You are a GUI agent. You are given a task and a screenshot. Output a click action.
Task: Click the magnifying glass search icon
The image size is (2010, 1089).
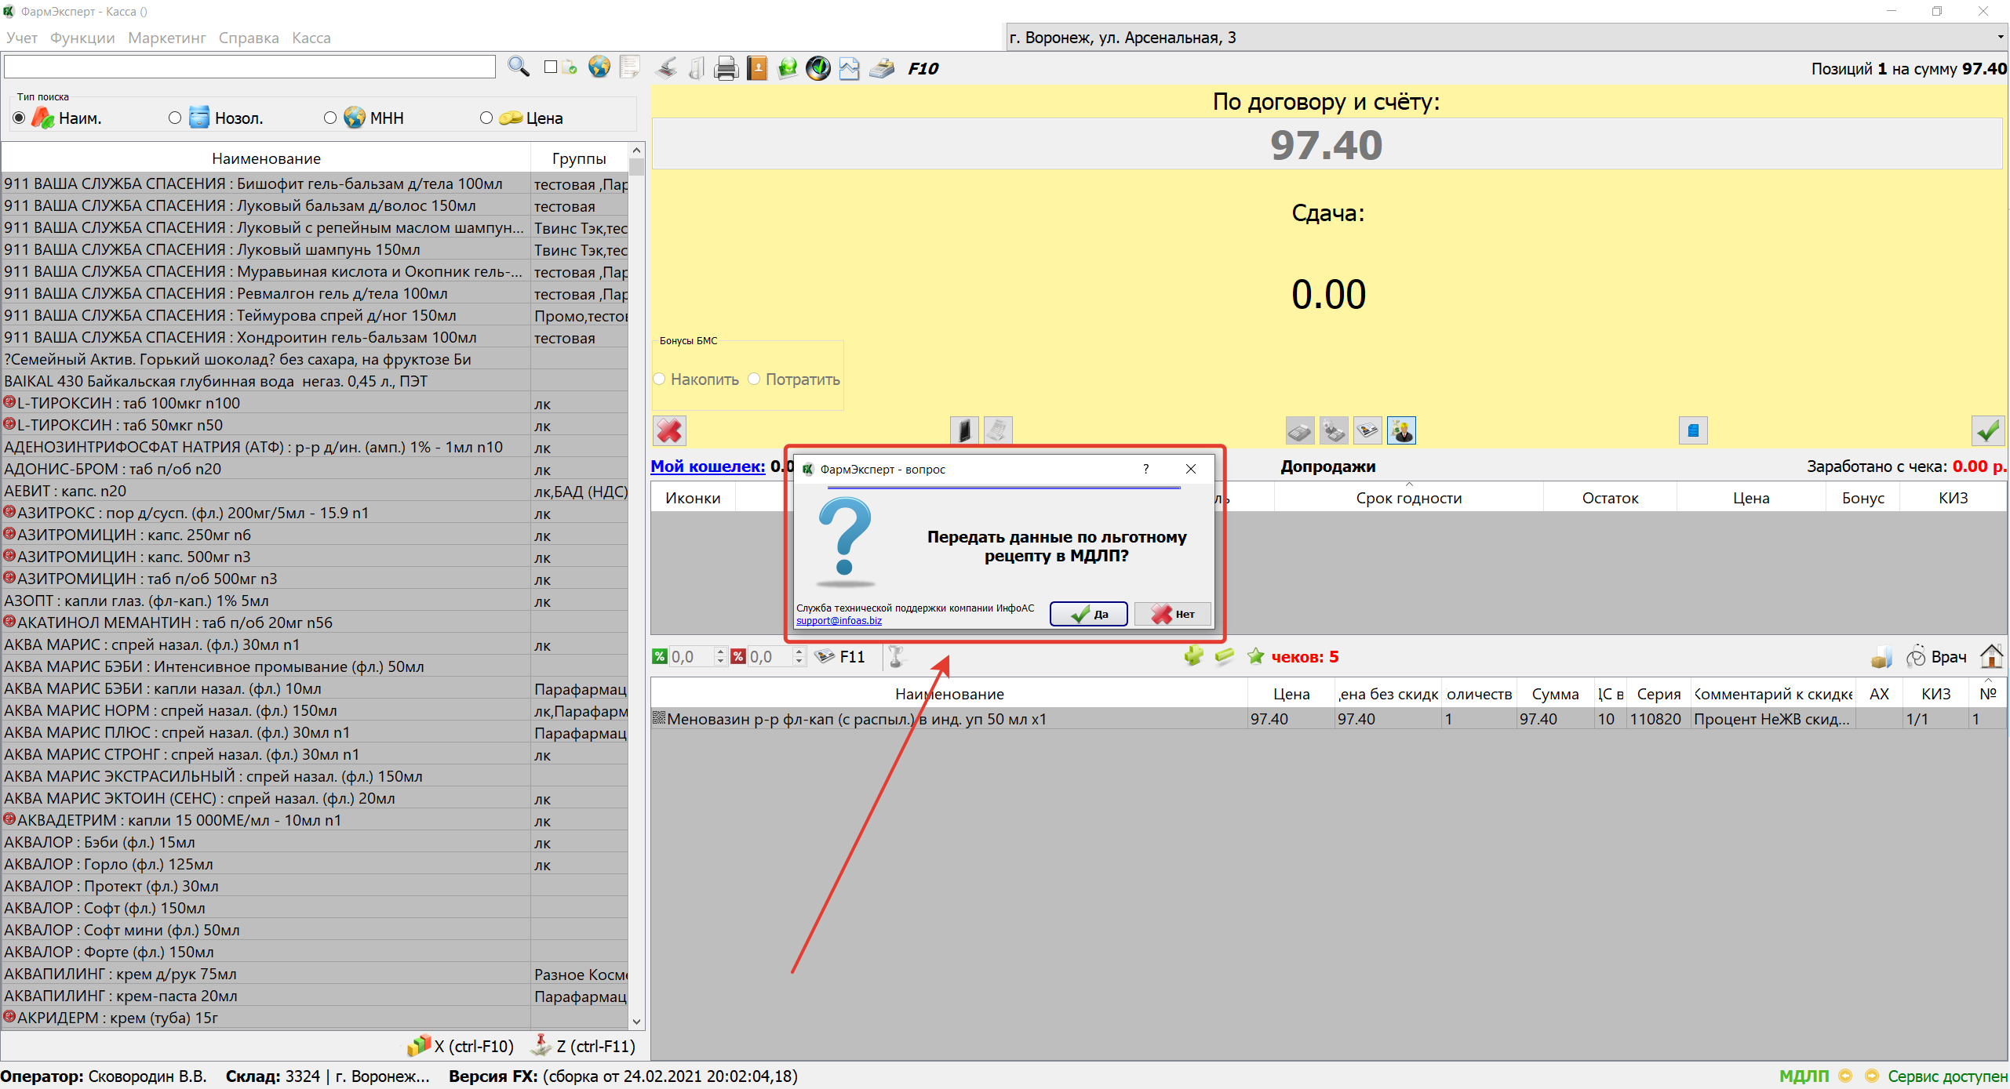point(518,67)
